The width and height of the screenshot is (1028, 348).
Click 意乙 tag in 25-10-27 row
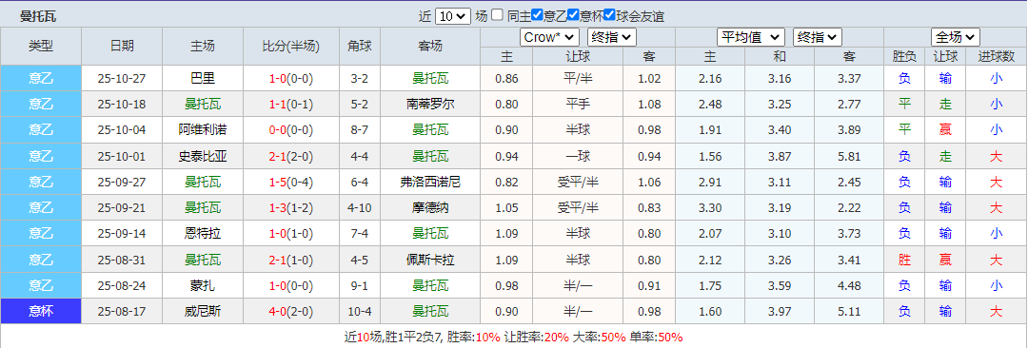[41, 79]
